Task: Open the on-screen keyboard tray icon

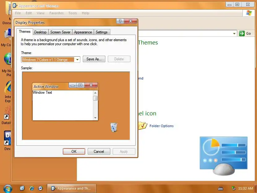Action: (x=221, y=189)
